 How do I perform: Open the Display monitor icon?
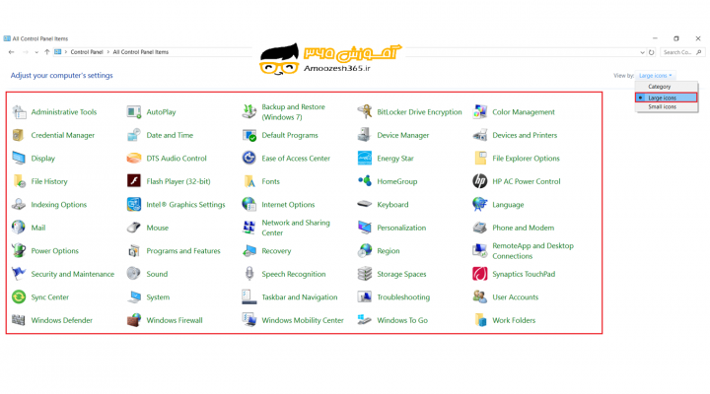pos(19,159)
